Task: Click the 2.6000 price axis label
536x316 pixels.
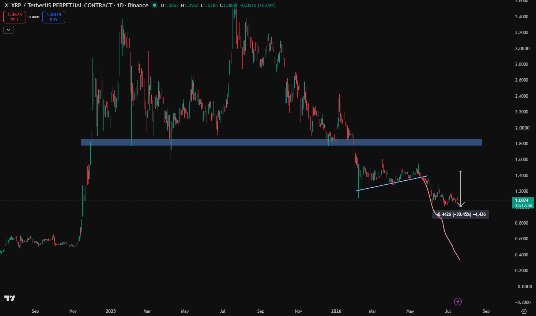Action: click(521, 80)
